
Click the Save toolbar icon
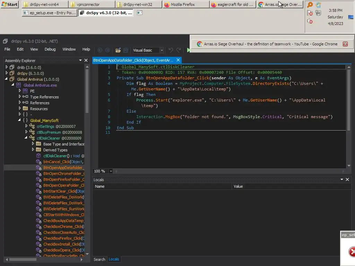coord(126,50)
